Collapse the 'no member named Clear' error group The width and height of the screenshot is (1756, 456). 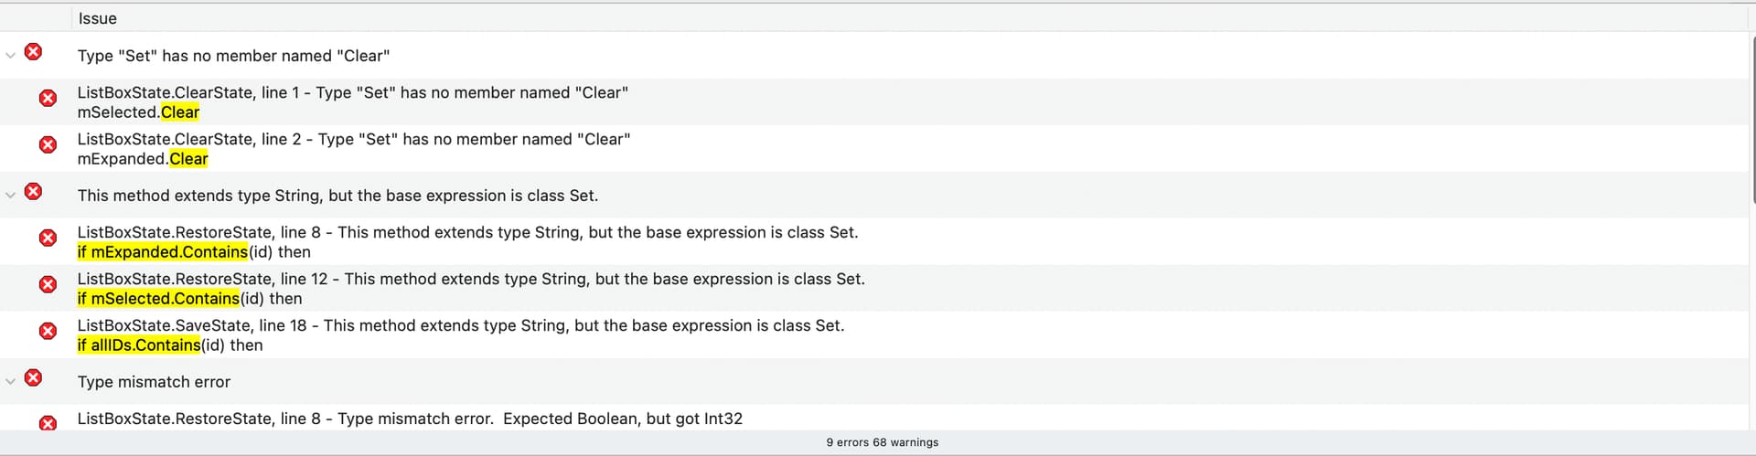pos(11,56)
